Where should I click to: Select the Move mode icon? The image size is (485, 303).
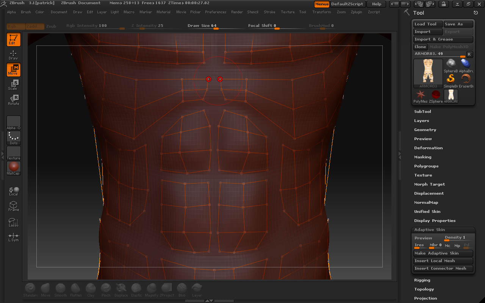13,70
